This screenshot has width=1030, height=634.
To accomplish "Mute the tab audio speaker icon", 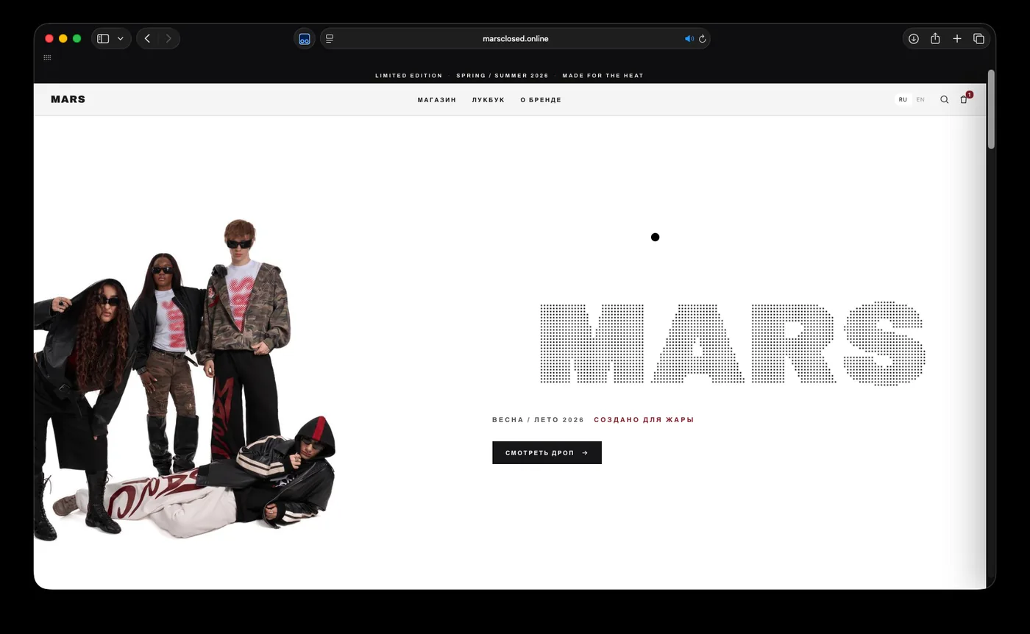I will [689, 38].
